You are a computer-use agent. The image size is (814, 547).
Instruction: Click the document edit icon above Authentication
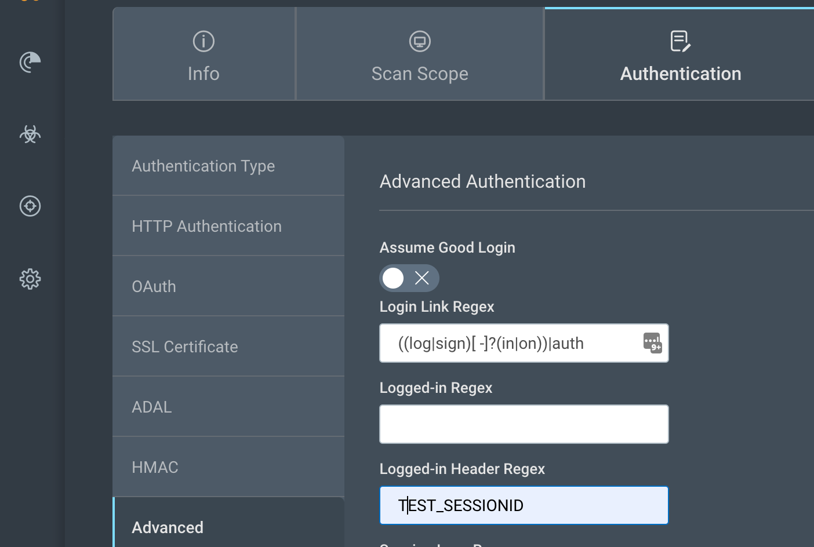coord(680,41)
